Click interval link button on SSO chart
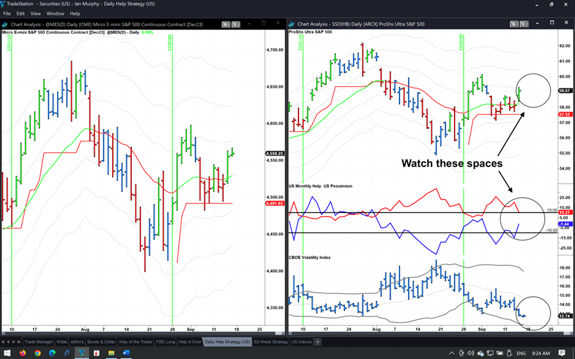The image size is (575, 359). pyautogui.click(x=524, y=24)
